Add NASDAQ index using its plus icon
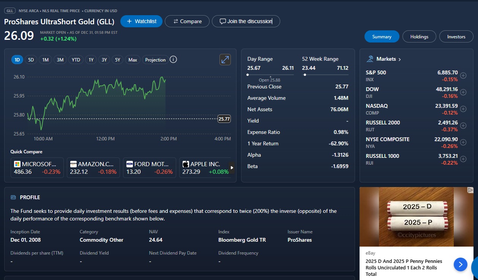Viewport: 478px width, 280px height. click(463, 109)
